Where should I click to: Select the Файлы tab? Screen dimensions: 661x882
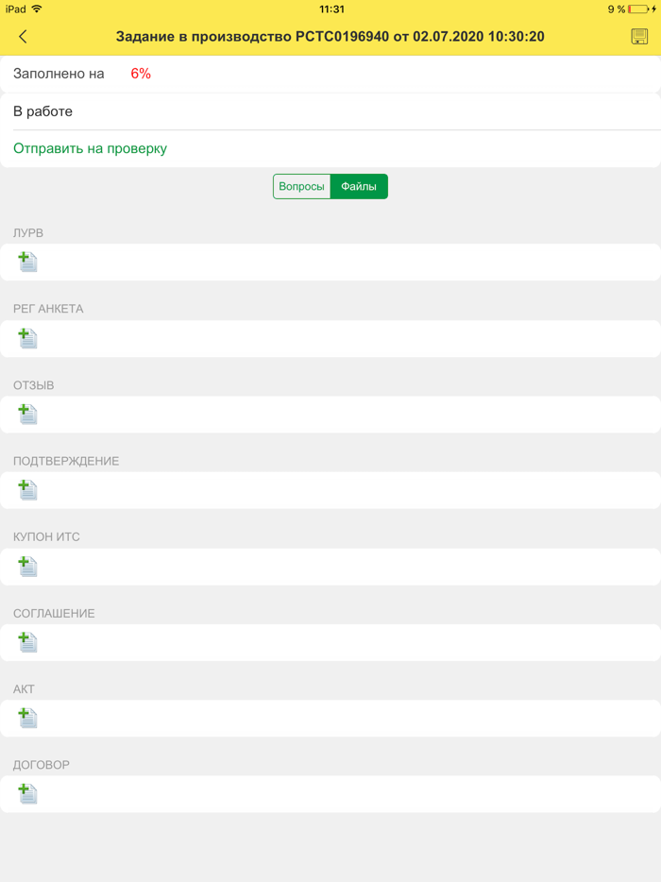pos(359,187)
